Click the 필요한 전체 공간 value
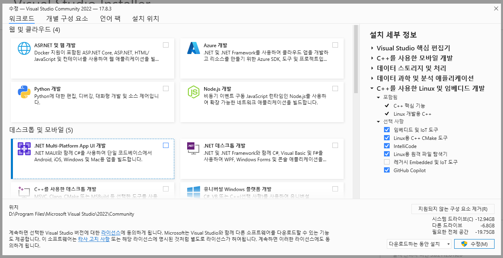Viewport: 503px width, 258px height. click(x=486, y=232)
